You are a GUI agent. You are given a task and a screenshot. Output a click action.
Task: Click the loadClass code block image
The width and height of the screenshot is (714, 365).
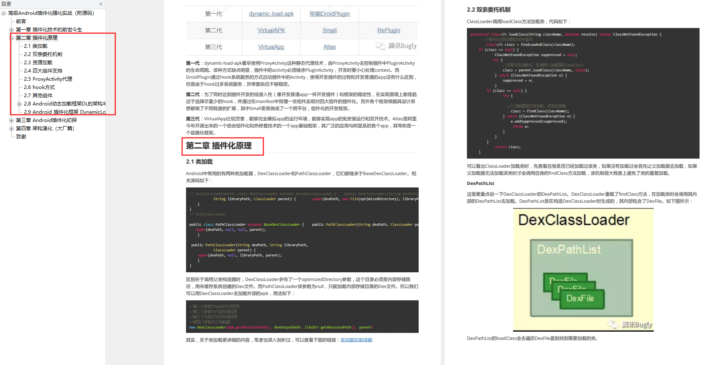[x=583, y=94]
